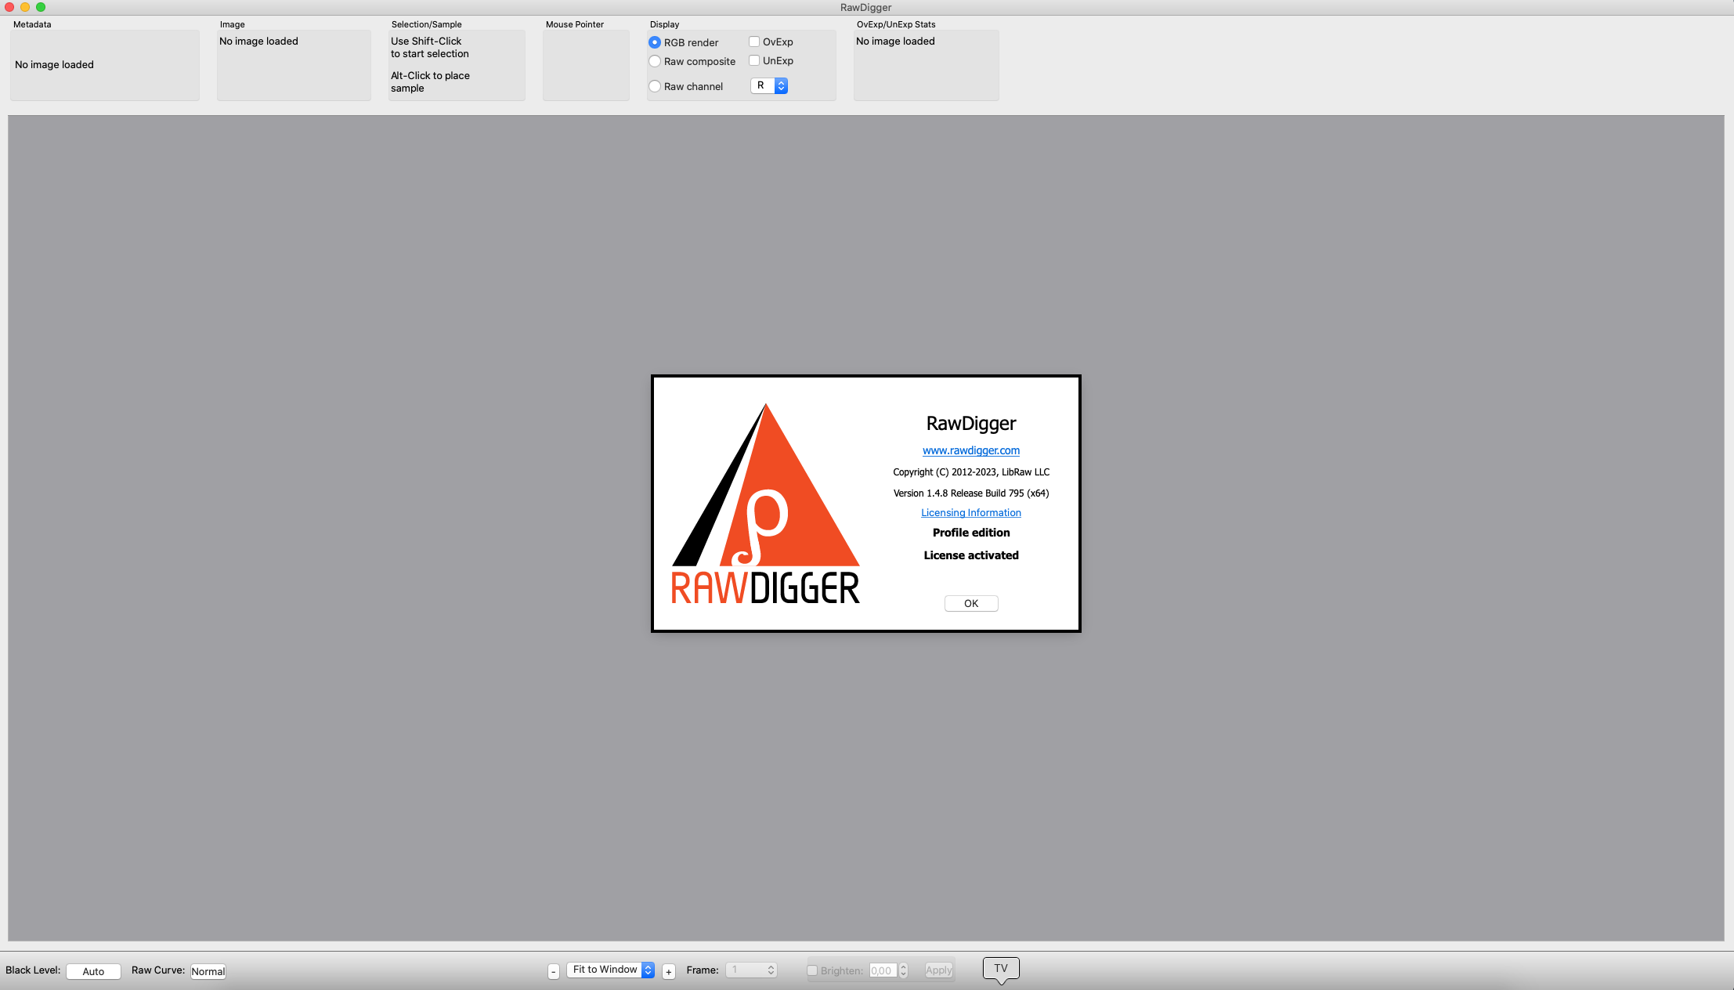Open the R channel dropdown
The width and height of the screenshot is (1734, 990).
(769, 86)
